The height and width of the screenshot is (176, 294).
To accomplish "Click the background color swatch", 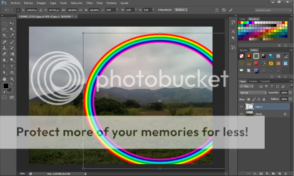I will point(10,90).
